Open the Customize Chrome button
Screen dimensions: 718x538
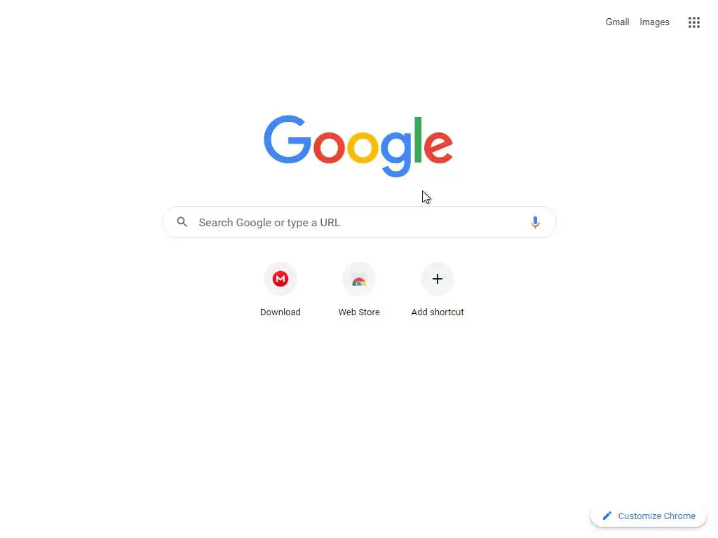pos(649,516)
